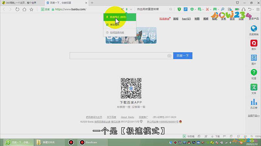Open 百度营销 in the right sidebar

254,30
